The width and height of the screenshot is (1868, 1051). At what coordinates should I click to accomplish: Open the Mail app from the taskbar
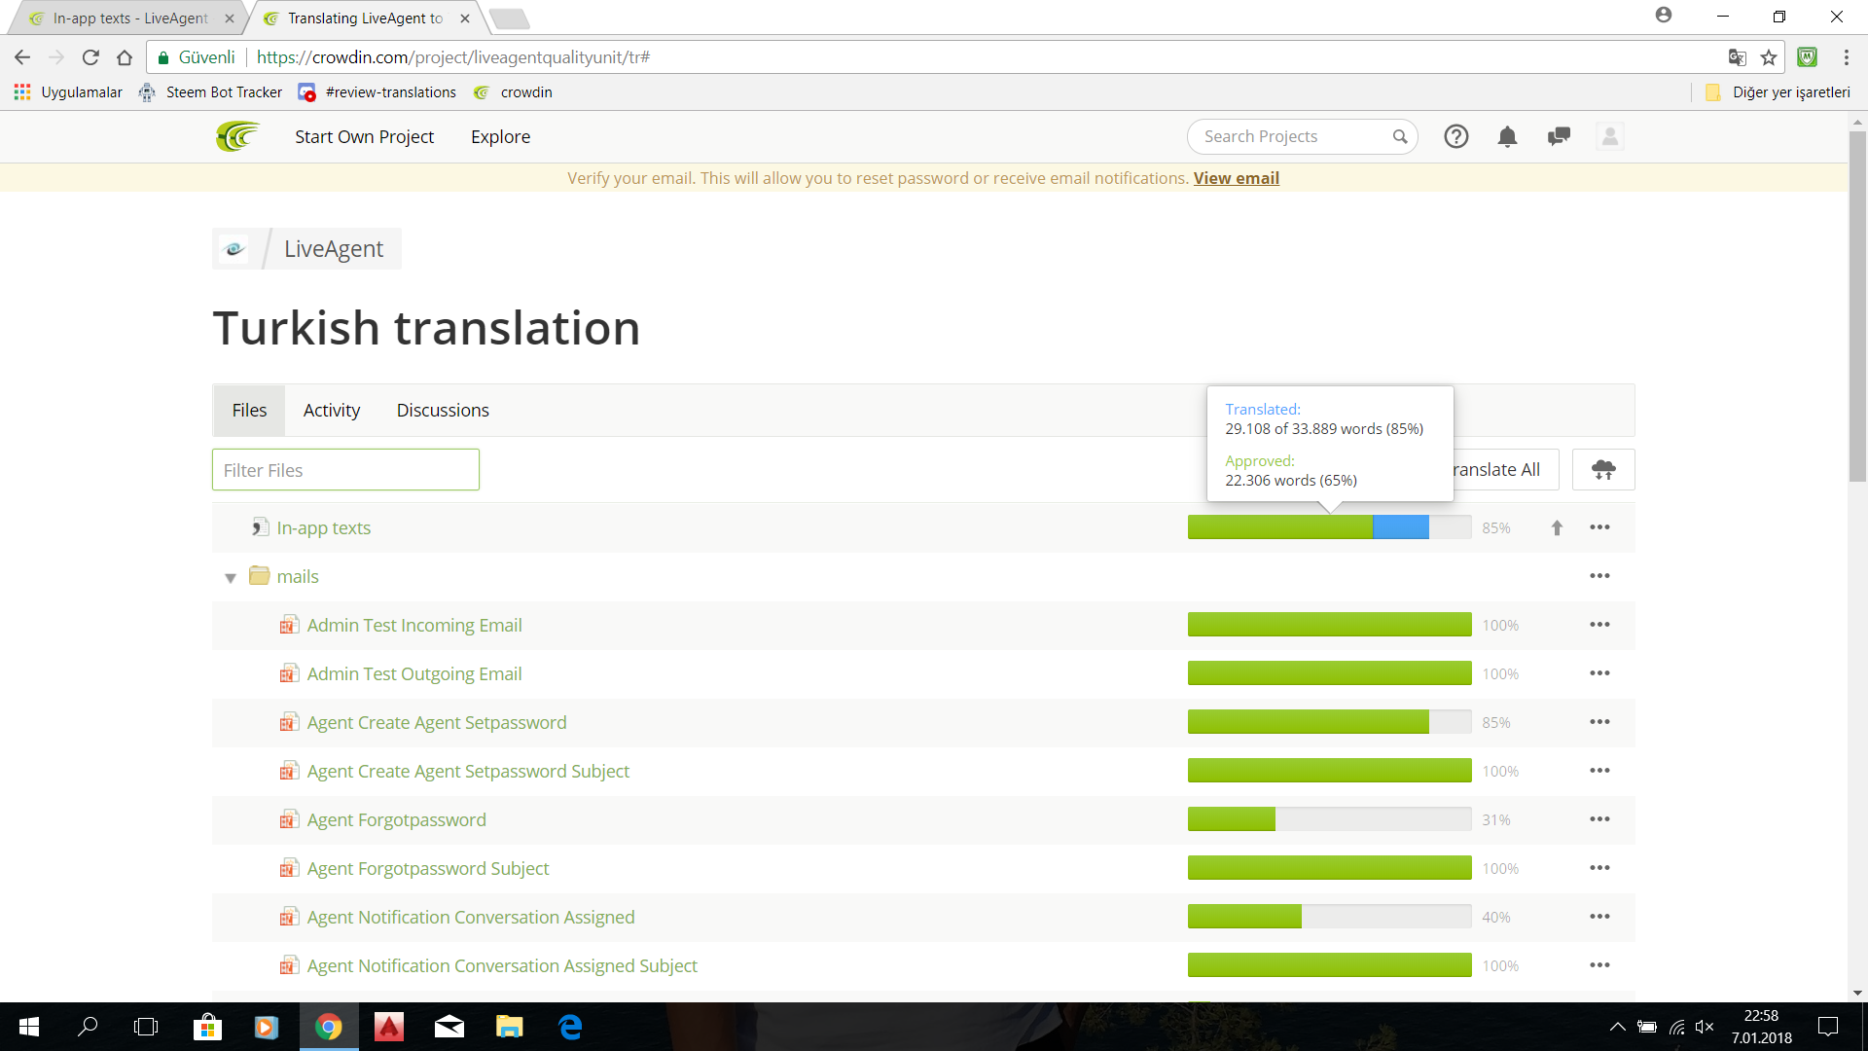pyautogui.click(x=449, y=1027)
